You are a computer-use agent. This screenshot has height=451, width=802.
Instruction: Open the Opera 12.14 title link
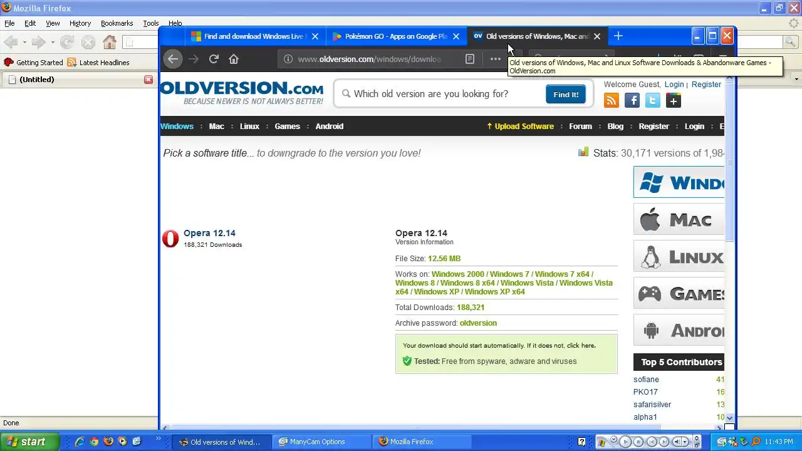coord(209,233)
